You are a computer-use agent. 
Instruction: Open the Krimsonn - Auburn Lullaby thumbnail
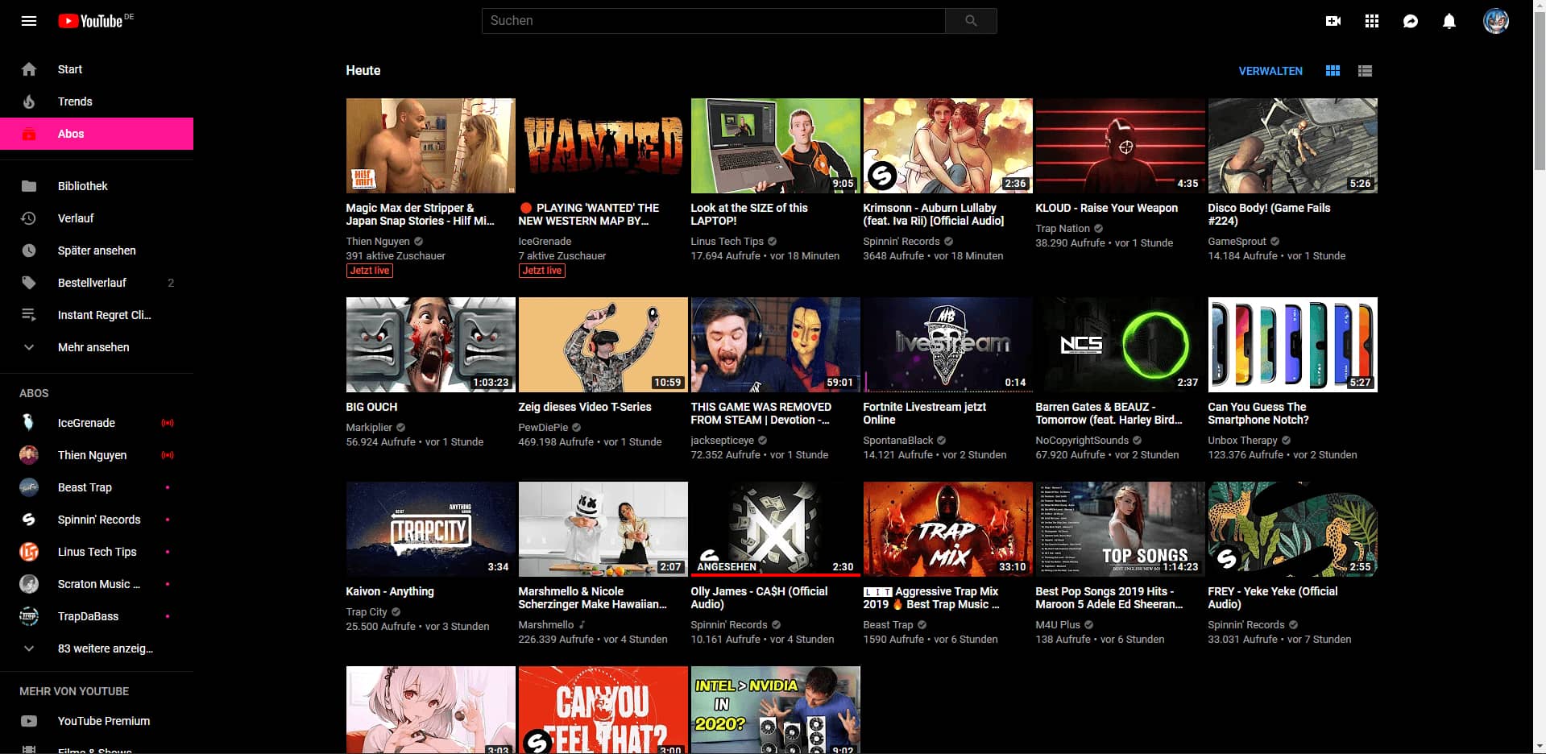coord(947,146)
